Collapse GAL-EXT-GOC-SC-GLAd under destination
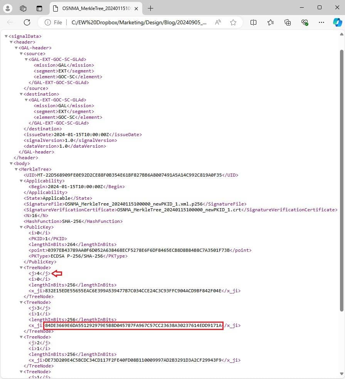 click(26, 100)
